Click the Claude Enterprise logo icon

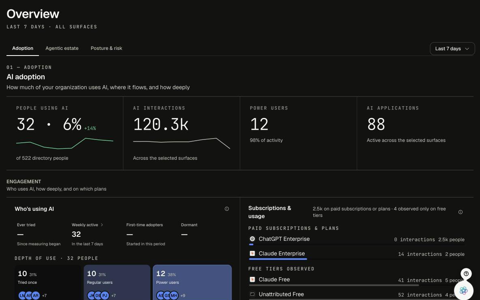click(x=252, y=253)
